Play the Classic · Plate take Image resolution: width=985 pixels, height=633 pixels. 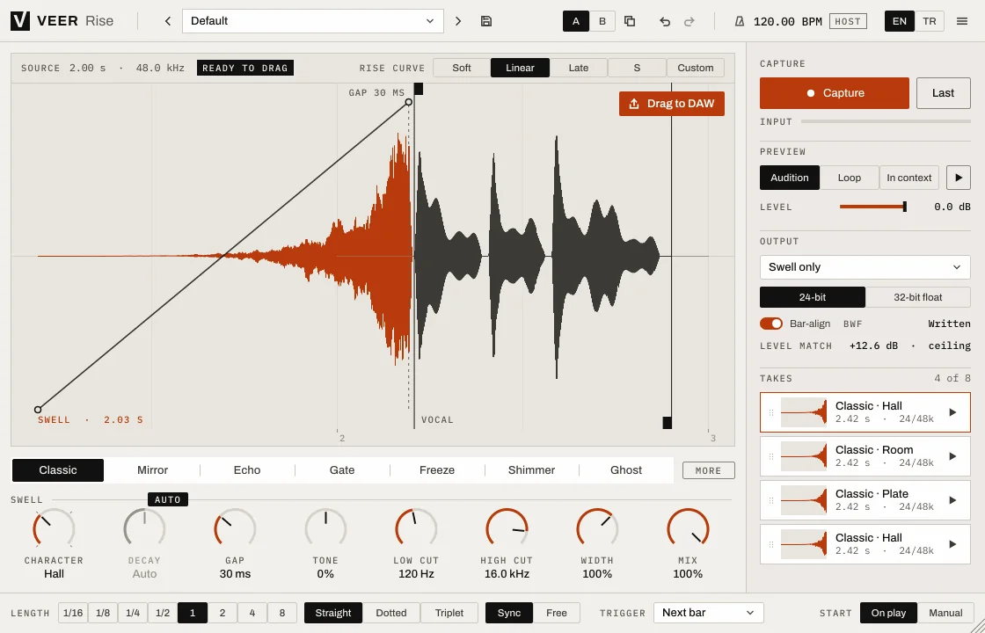(x=952, y=500)
